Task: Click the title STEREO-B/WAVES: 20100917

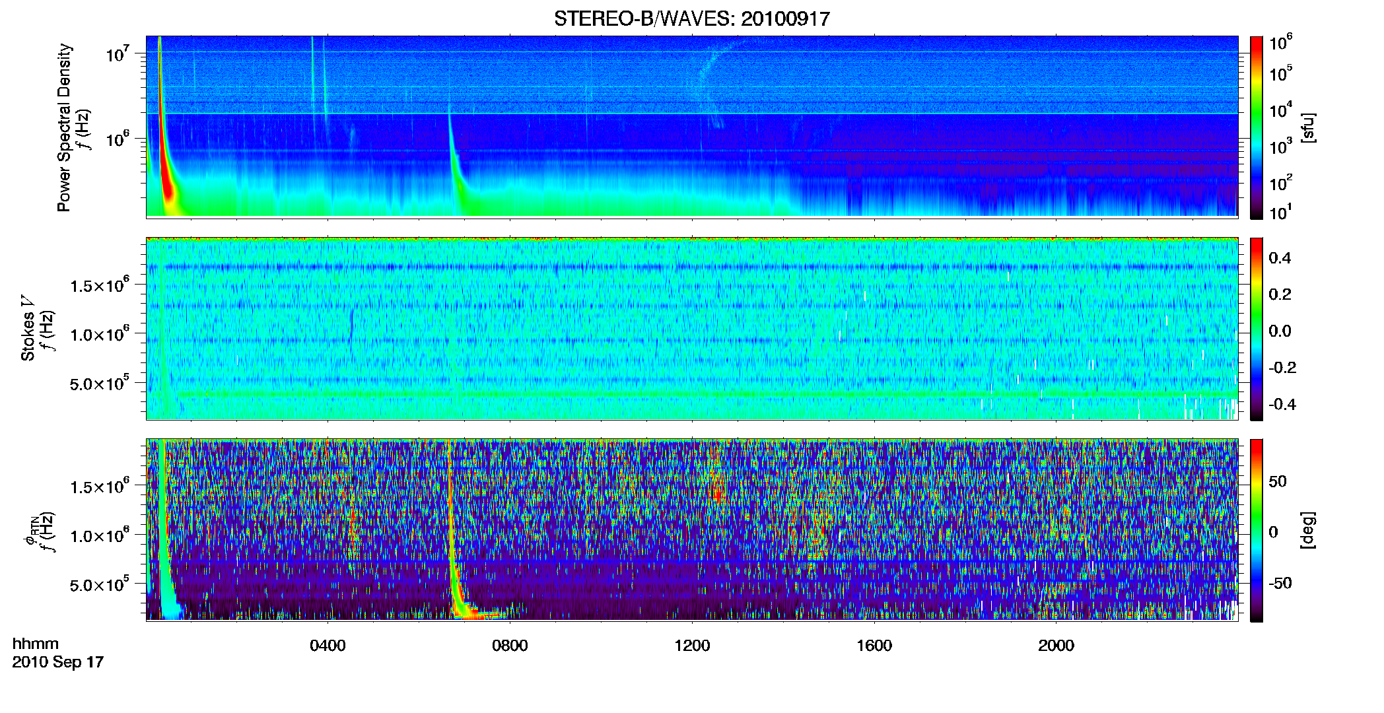Action: 691,18
